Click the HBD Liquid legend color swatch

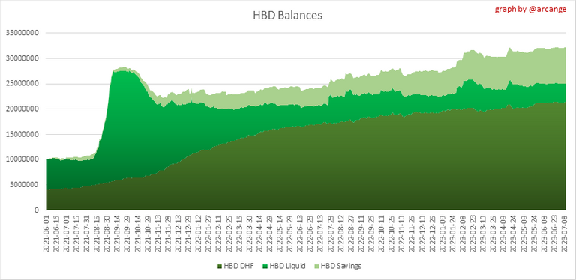click(x=265, y=266)
